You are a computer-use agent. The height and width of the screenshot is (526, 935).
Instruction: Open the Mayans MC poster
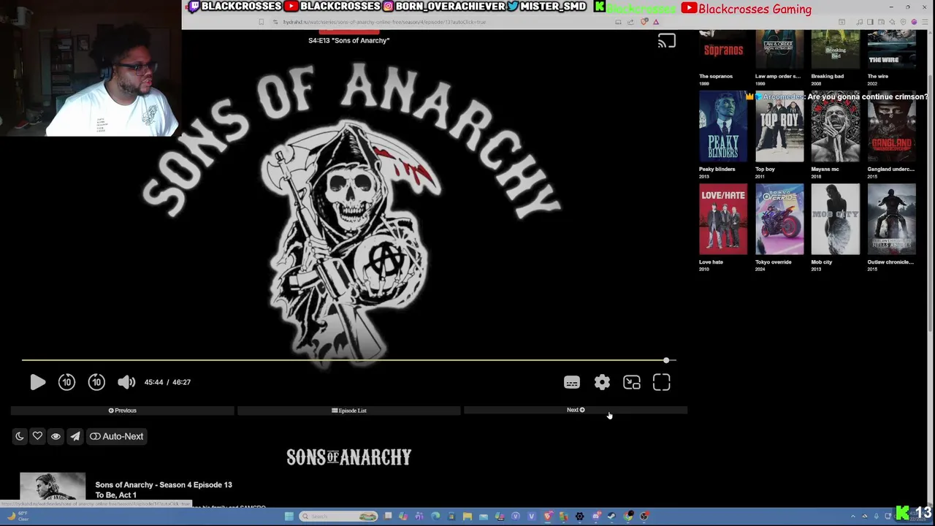tap(836, 126)
